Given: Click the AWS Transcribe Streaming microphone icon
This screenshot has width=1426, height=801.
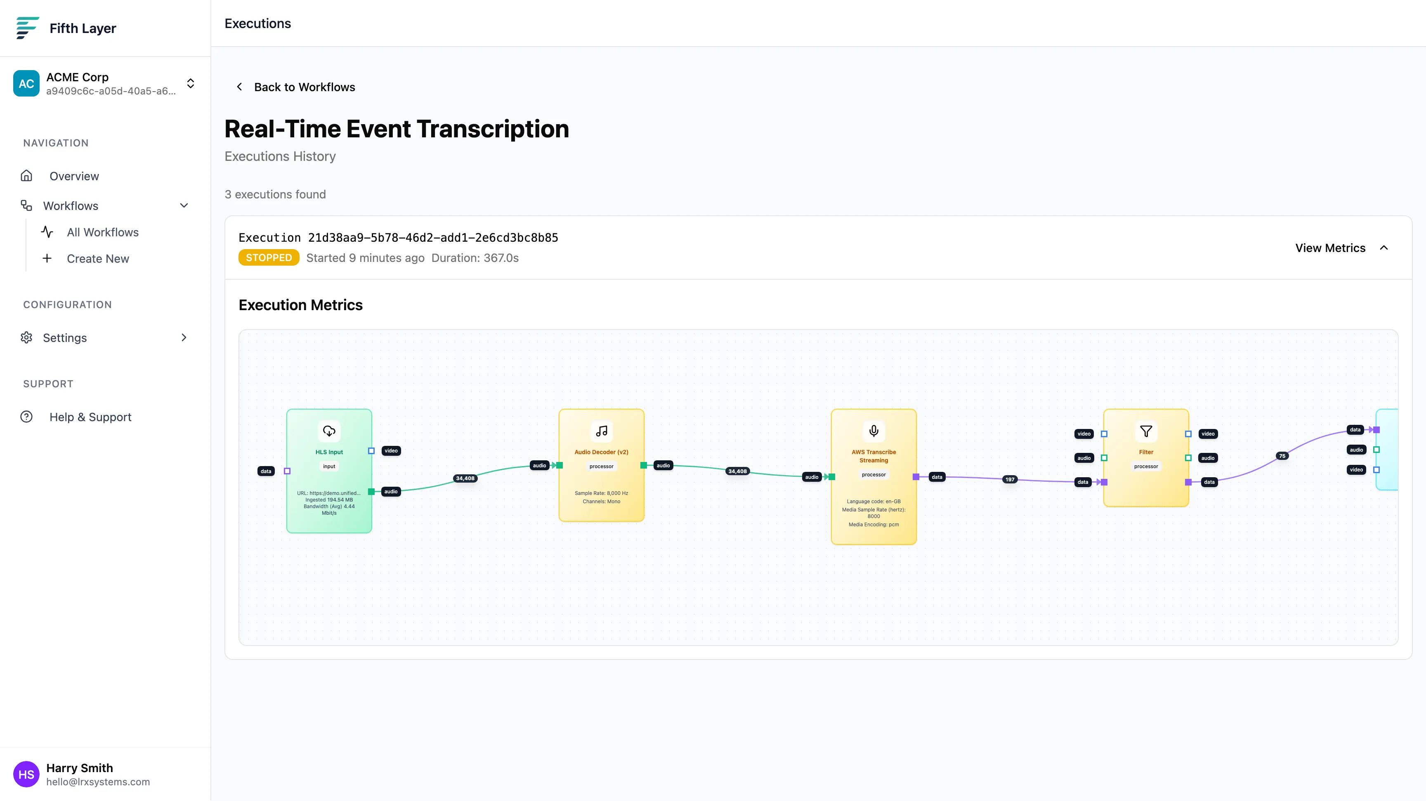Looking at the screenshot, I should tap(874, 431).
